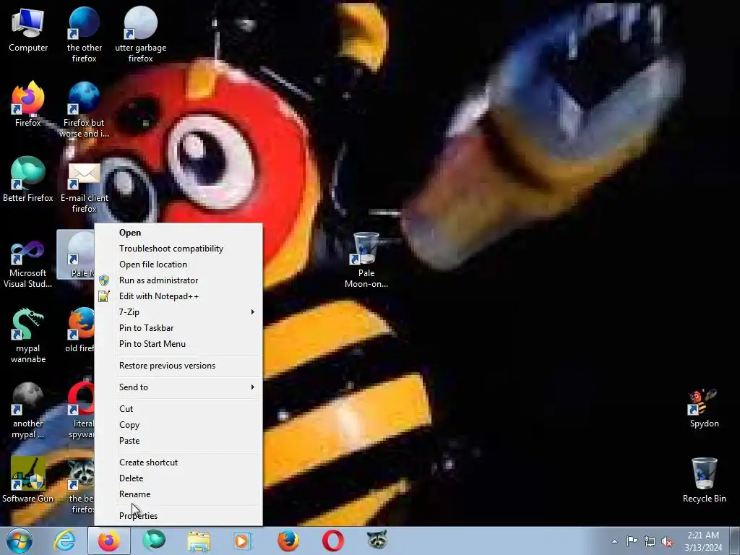Select 'the other firefox' desktop shortcut
The image size is (740, 555).
pos(84,35)
